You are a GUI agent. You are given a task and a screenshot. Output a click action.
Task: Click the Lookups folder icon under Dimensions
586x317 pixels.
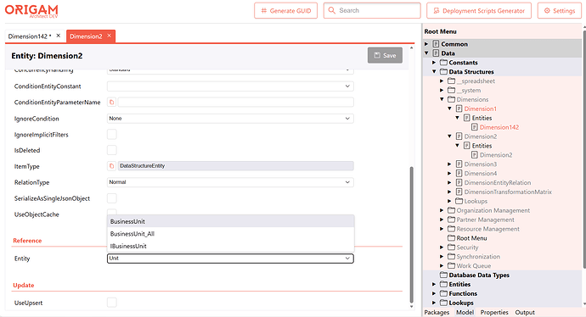pos(459,201)
